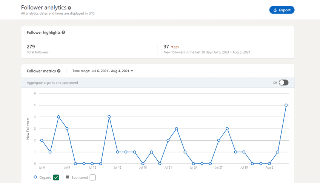Open the Time range dropdown
The height and width of the screenshot is (183, 320).
pyautogui.click(x=112, y=71)
